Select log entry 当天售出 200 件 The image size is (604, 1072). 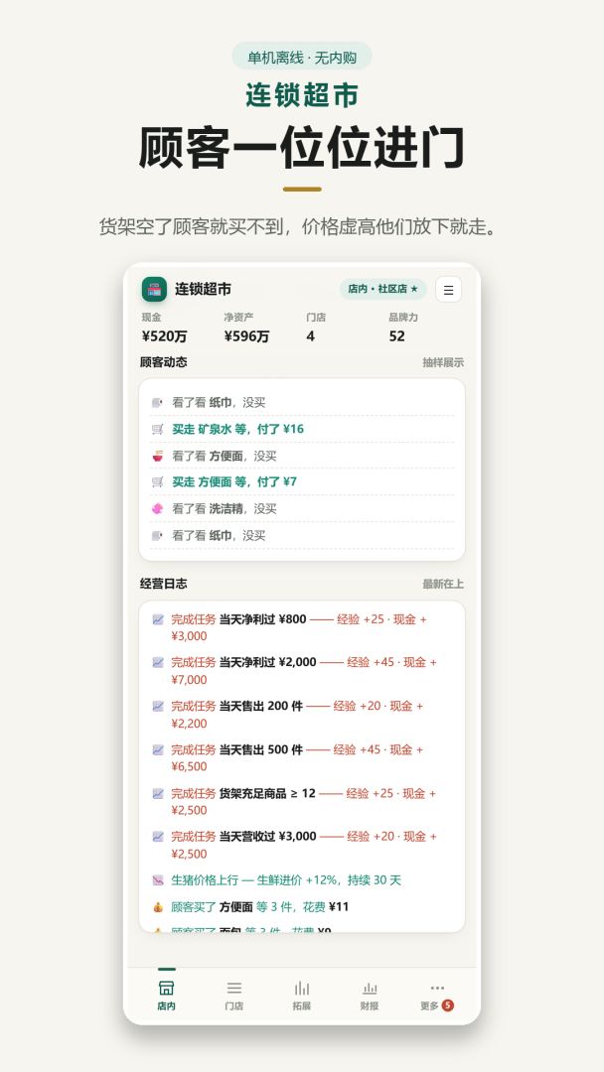click(x=302, y=715)
